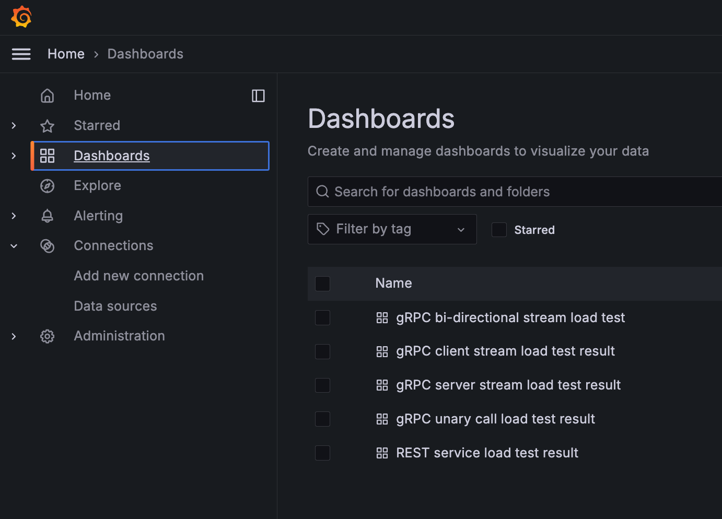Viewport: 722px width, 519px height.
Task: Toggle the hamburger navigation menu
Action: (x=21, y=54)
